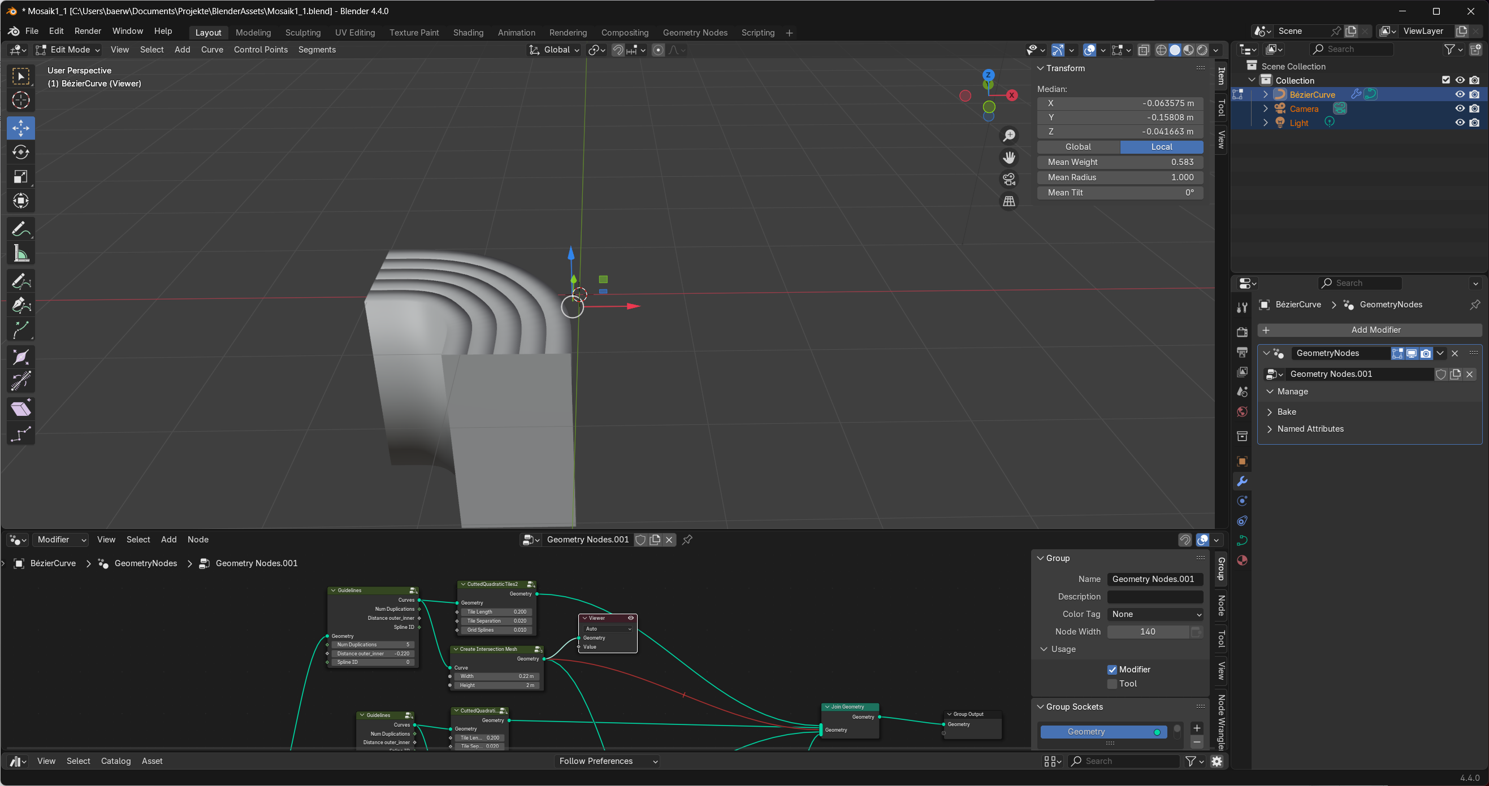Switch to perspective/orthographic grid icon
This screenshot has height=786, width=1489.
1009,201
